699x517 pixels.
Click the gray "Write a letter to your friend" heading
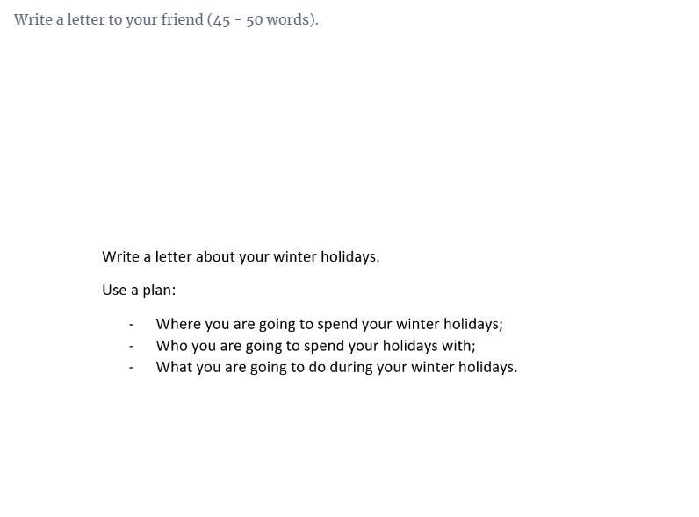coord(108,19)
